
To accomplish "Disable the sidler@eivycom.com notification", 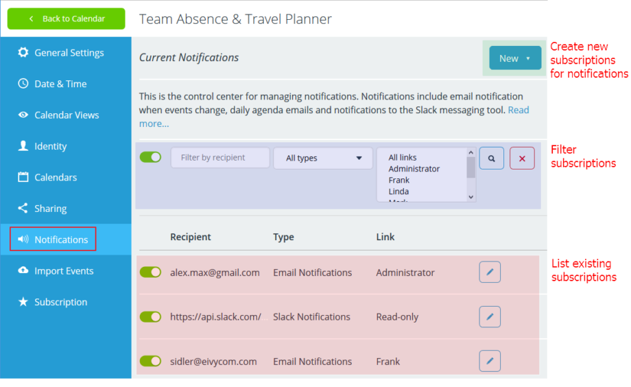I will point(150,361).
